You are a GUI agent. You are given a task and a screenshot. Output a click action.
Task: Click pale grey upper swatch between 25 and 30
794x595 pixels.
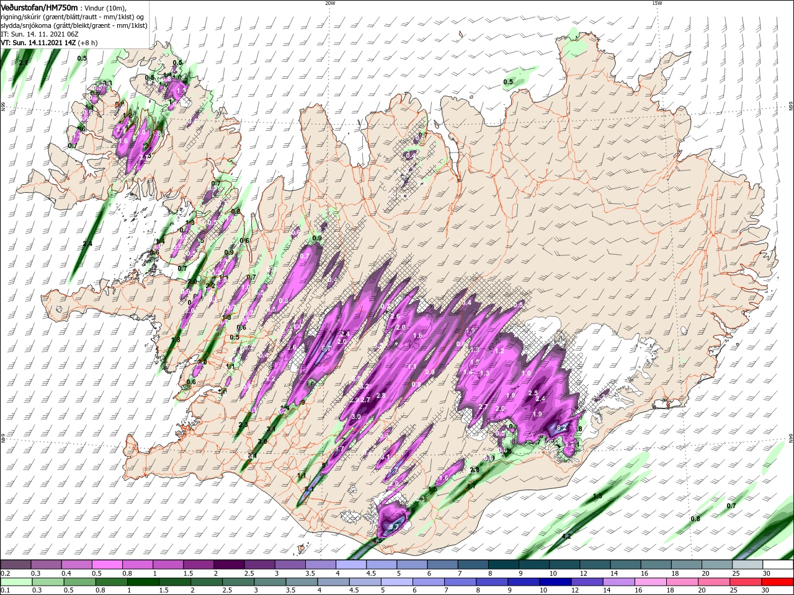pos(746,565)
